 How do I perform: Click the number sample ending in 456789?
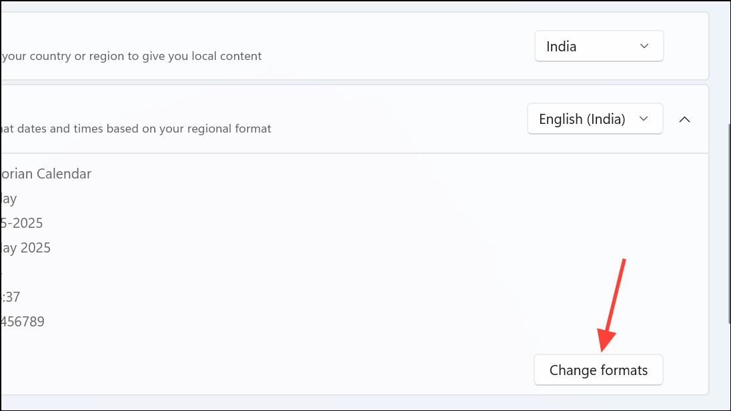(x=23, y=322)
